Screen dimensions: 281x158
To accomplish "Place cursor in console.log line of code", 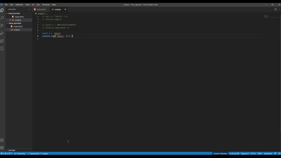I will 58,36.
